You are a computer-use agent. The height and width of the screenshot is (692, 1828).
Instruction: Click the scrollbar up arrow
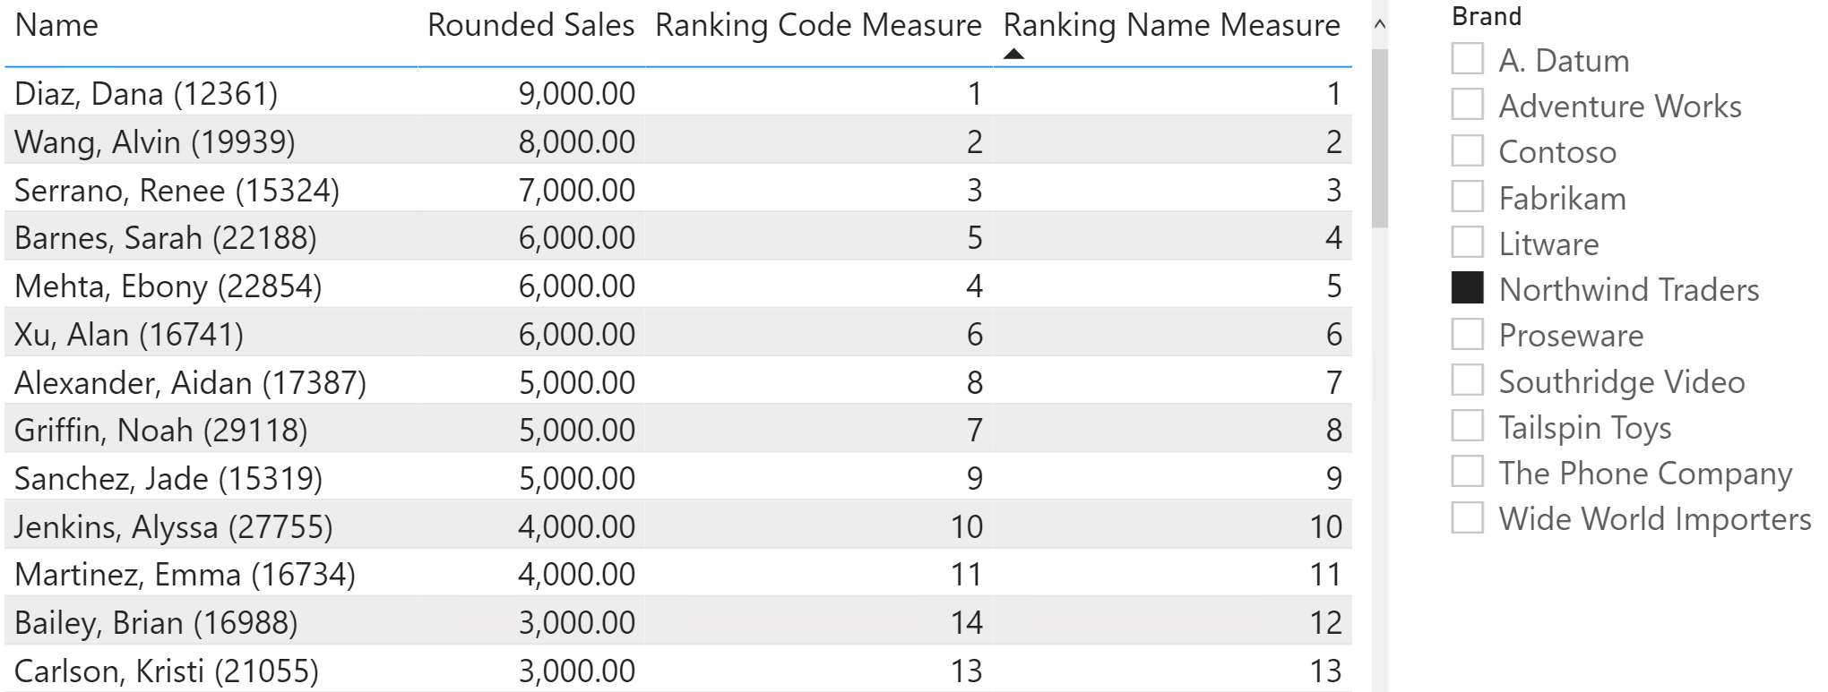click(x=1380, y=25)
